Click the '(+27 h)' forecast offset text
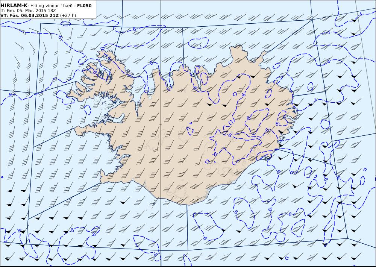 [68, 15]
